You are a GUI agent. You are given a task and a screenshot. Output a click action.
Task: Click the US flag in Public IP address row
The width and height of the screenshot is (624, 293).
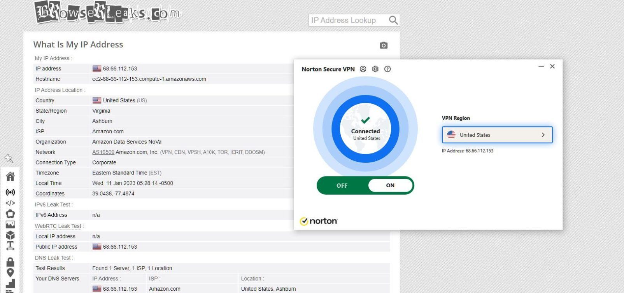pos(97,247)
